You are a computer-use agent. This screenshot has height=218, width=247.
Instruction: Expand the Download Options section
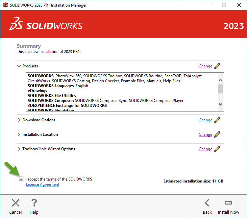[x=19, y=120]
